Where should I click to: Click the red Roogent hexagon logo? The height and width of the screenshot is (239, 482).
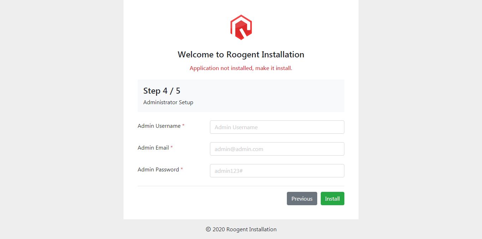tap(241, 27)
